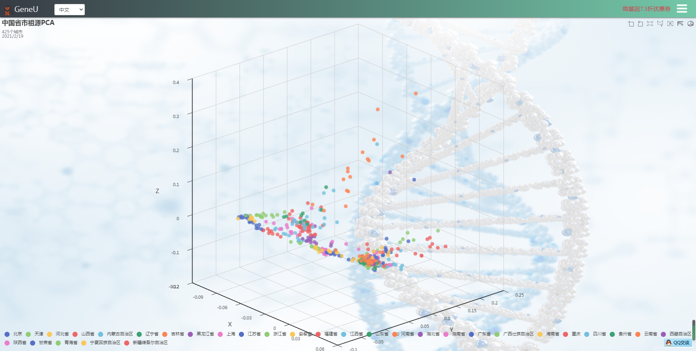Image resolution: width=696 pixels, height=351 pixels.
Task: Open the language dropdown showing 中文
Action: [x=70, y=9]
